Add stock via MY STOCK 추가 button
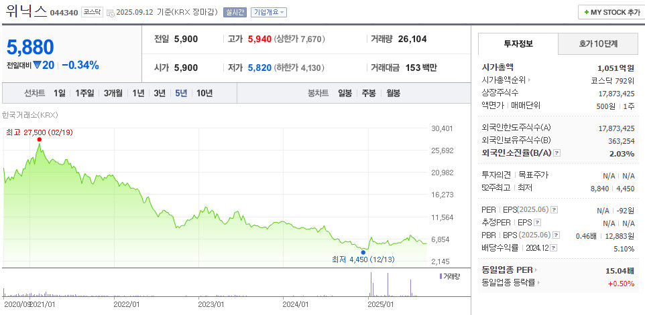Image resolution: width=645 pixels, height=315 pixels. coord(611,12)
